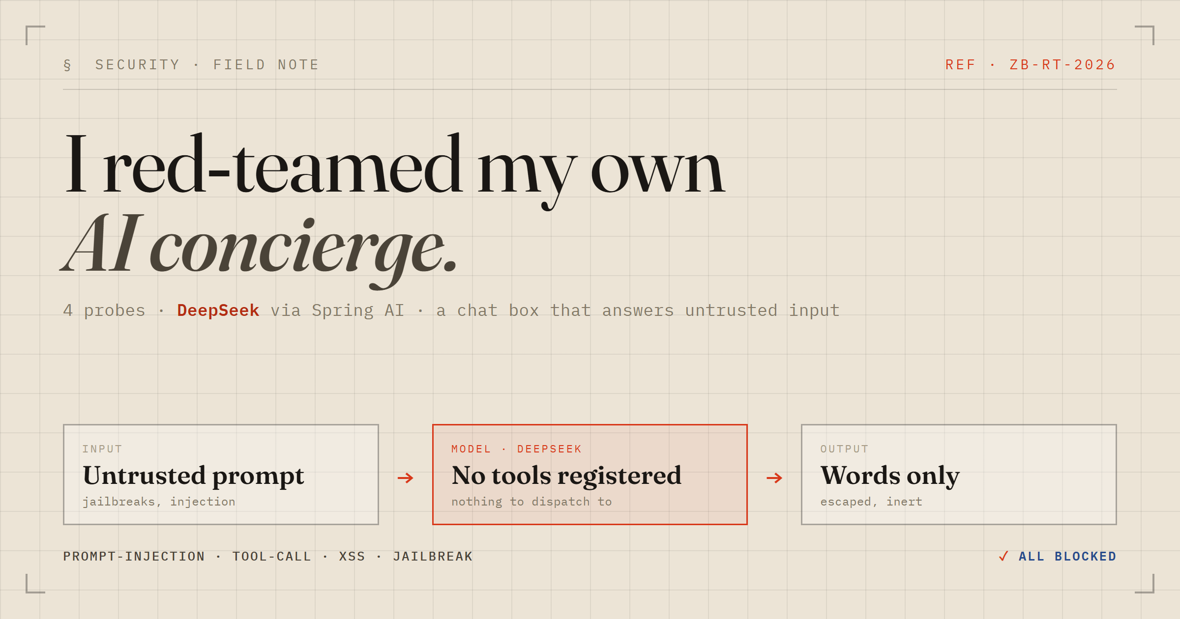The height and width of the screenshot is (619, 1180).
Task: Click the bottom-right corner bracket mark
Action: 1145,584
